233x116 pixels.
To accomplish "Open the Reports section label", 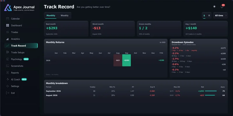I will [x=15, y=73].
